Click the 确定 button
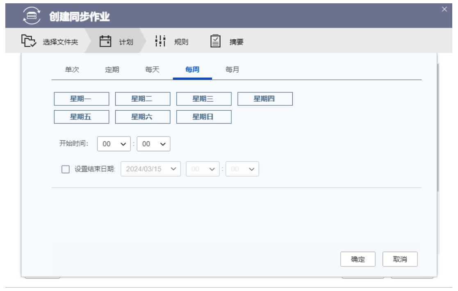The width and height of the screenshot is (458, 291). pos(358,259)
